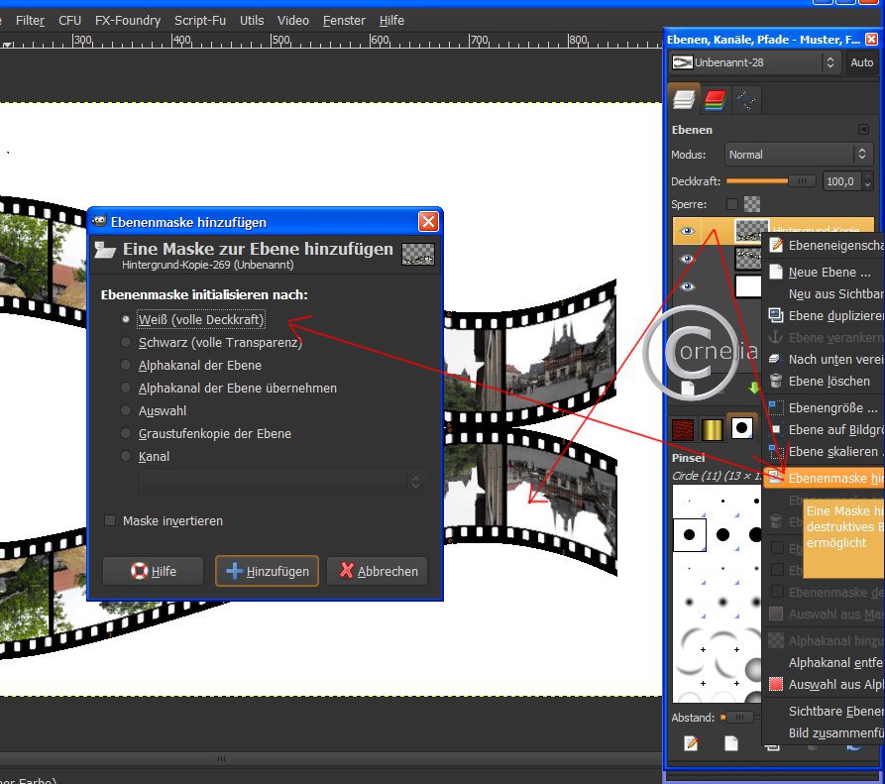885x784 pixels.
Task: Open the Unbenannt-28 image selector dropdown
Action: tap(754, 62)
